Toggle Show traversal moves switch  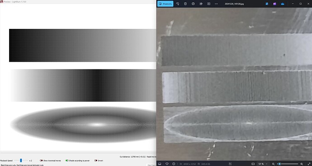41,161
